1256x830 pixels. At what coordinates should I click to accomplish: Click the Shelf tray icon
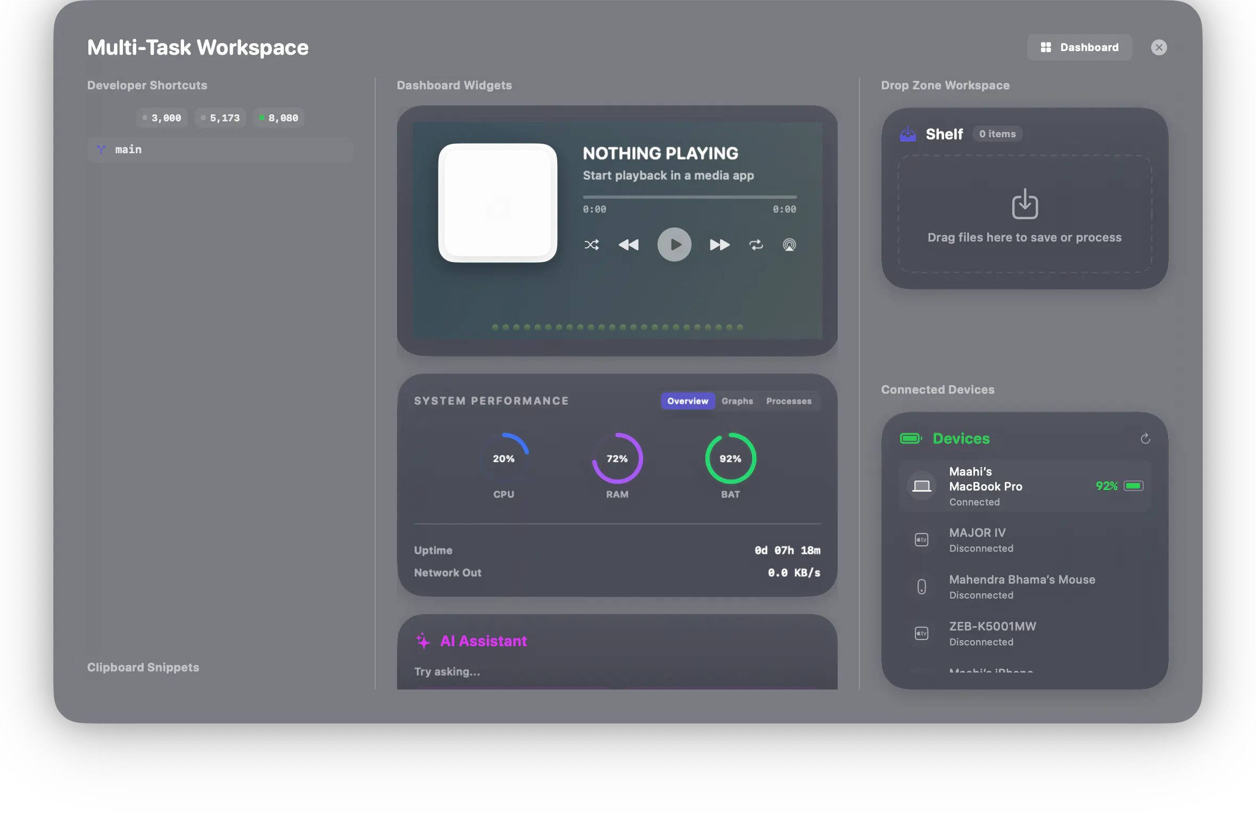(x=908, y=134)
